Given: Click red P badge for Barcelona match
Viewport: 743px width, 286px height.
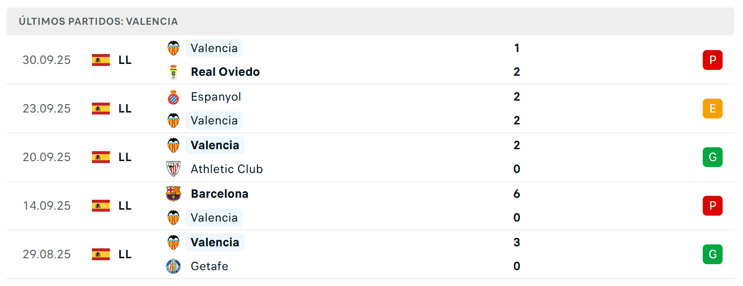Looking at the screenshot, I should 712,206.
